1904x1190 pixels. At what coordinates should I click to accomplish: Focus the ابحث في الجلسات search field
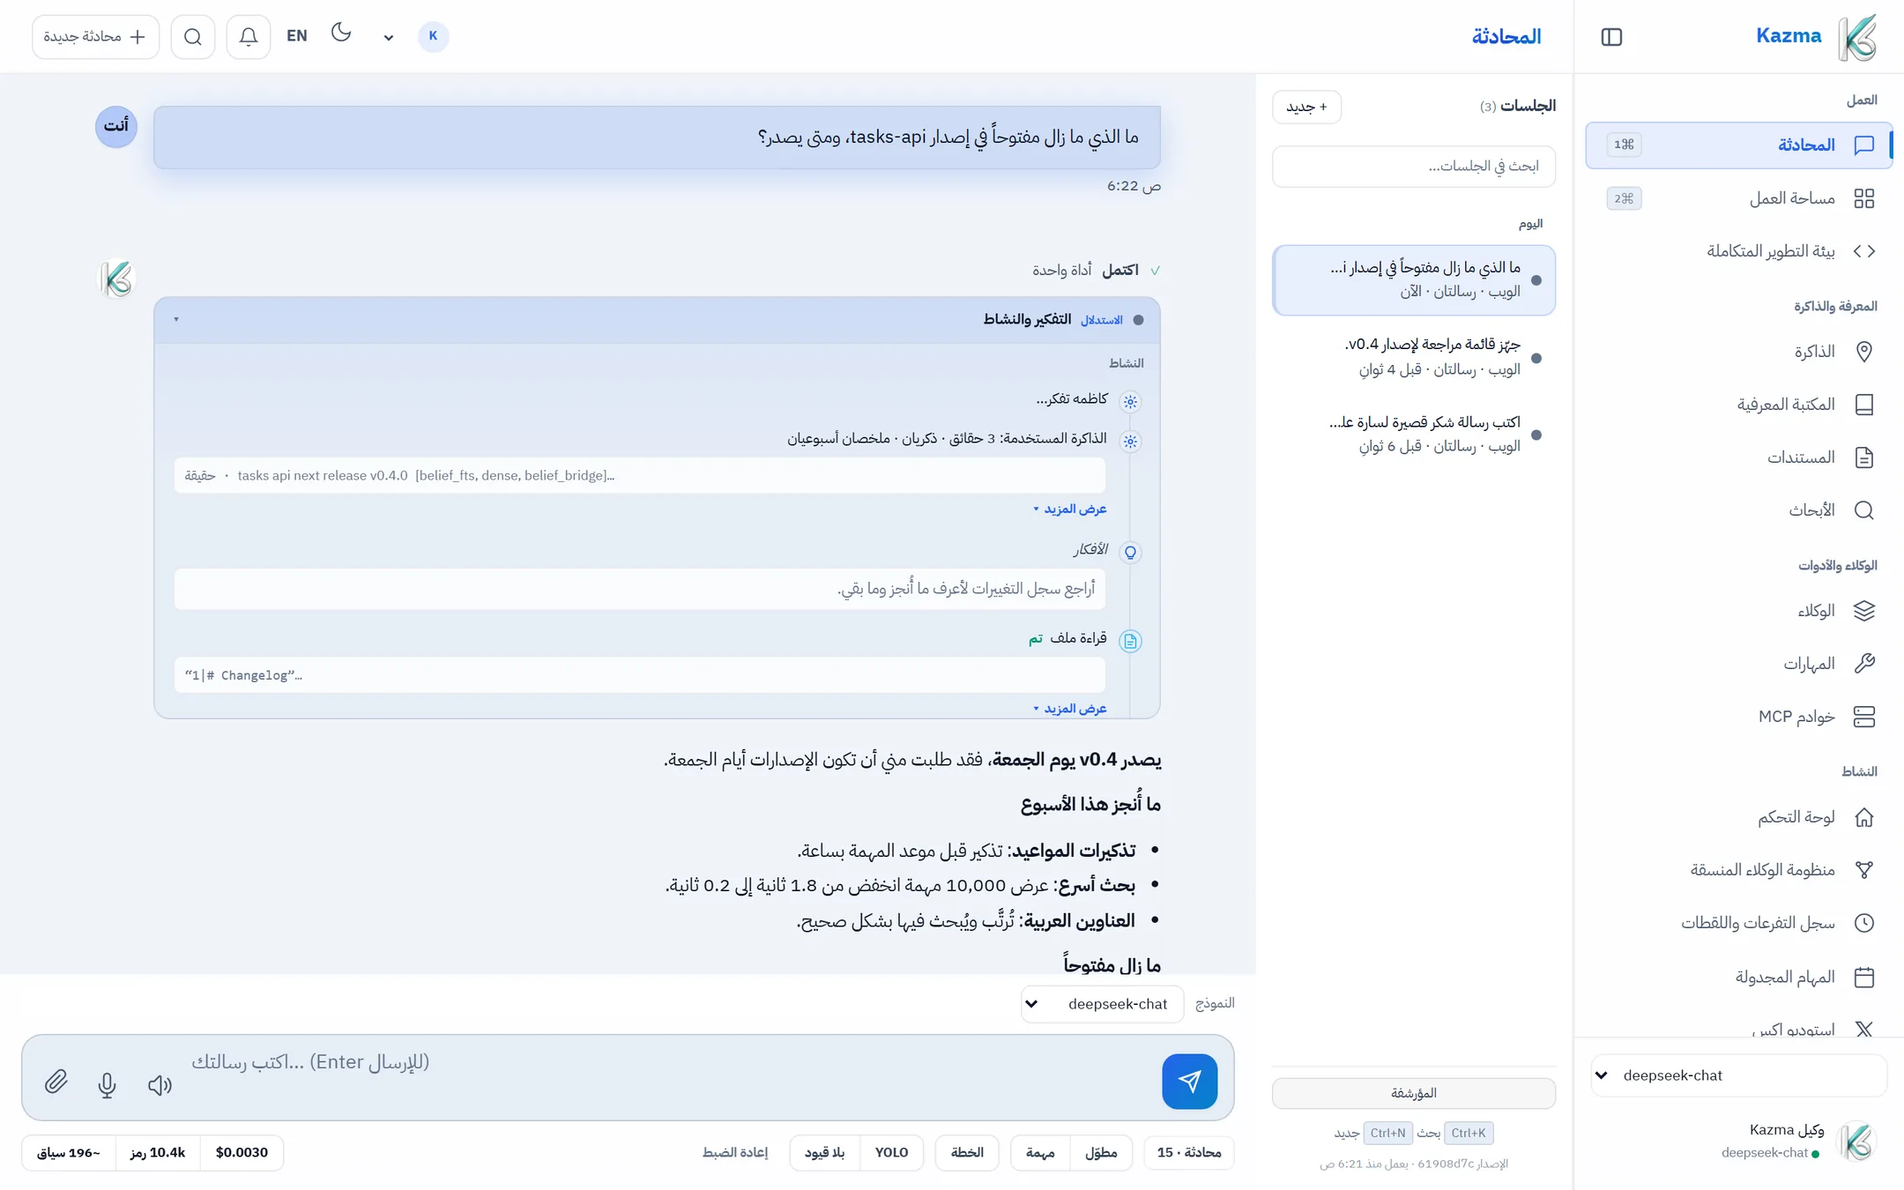click(x=1413, y=166)
